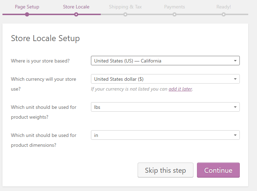The image size is (257, 191).
Task: Click the purple Continue button
Action: [218, 170]
